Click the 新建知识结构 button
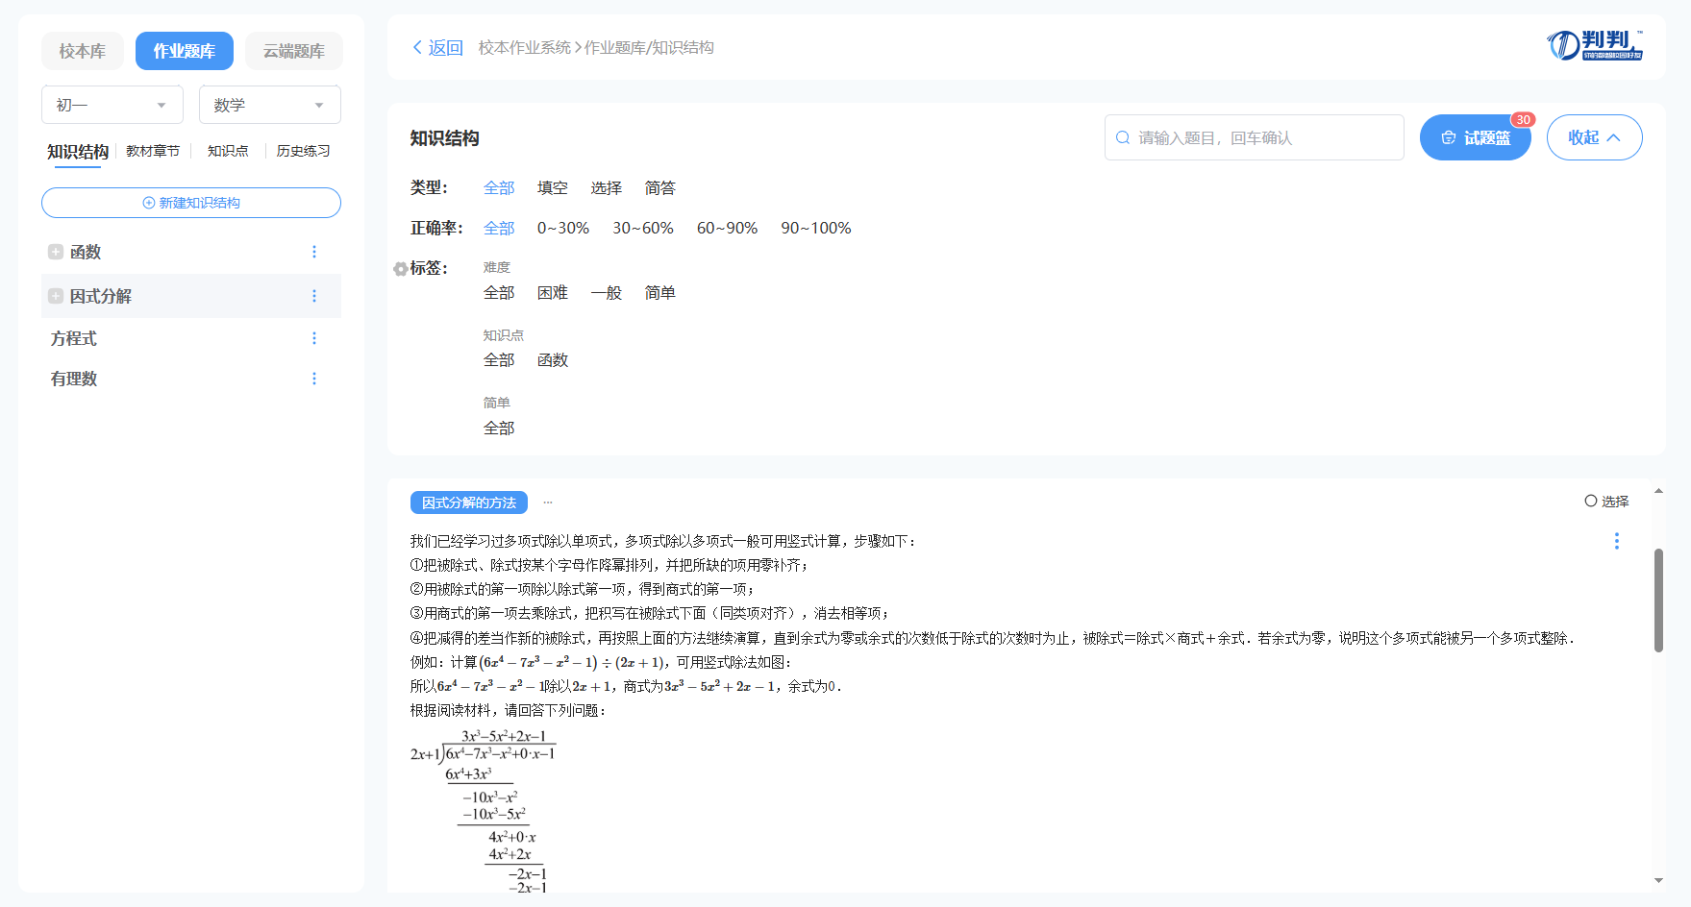 tap(190, 203)
